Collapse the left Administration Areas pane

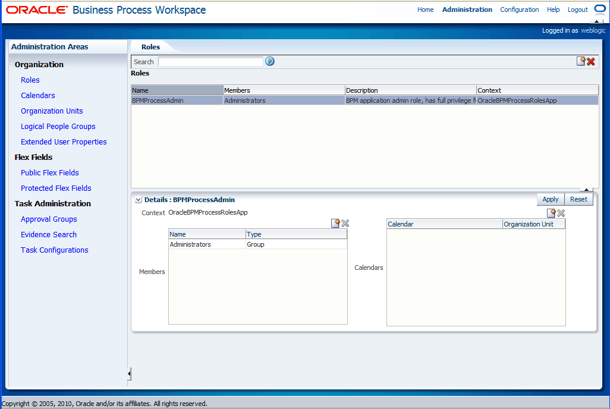tap(129, 374)
